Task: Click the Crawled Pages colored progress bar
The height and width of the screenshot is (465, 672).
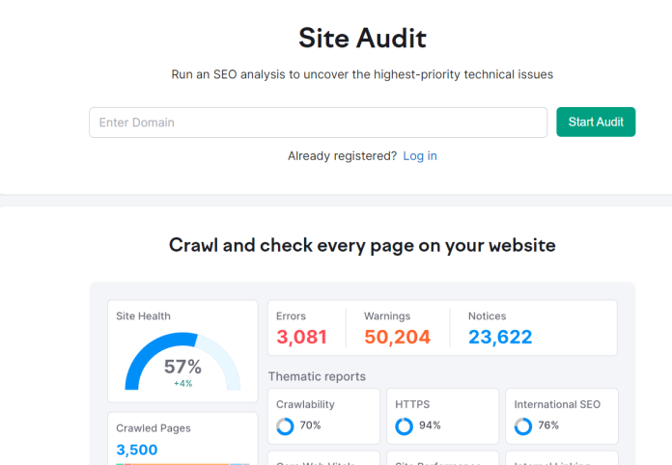Action: coord(182,464)
